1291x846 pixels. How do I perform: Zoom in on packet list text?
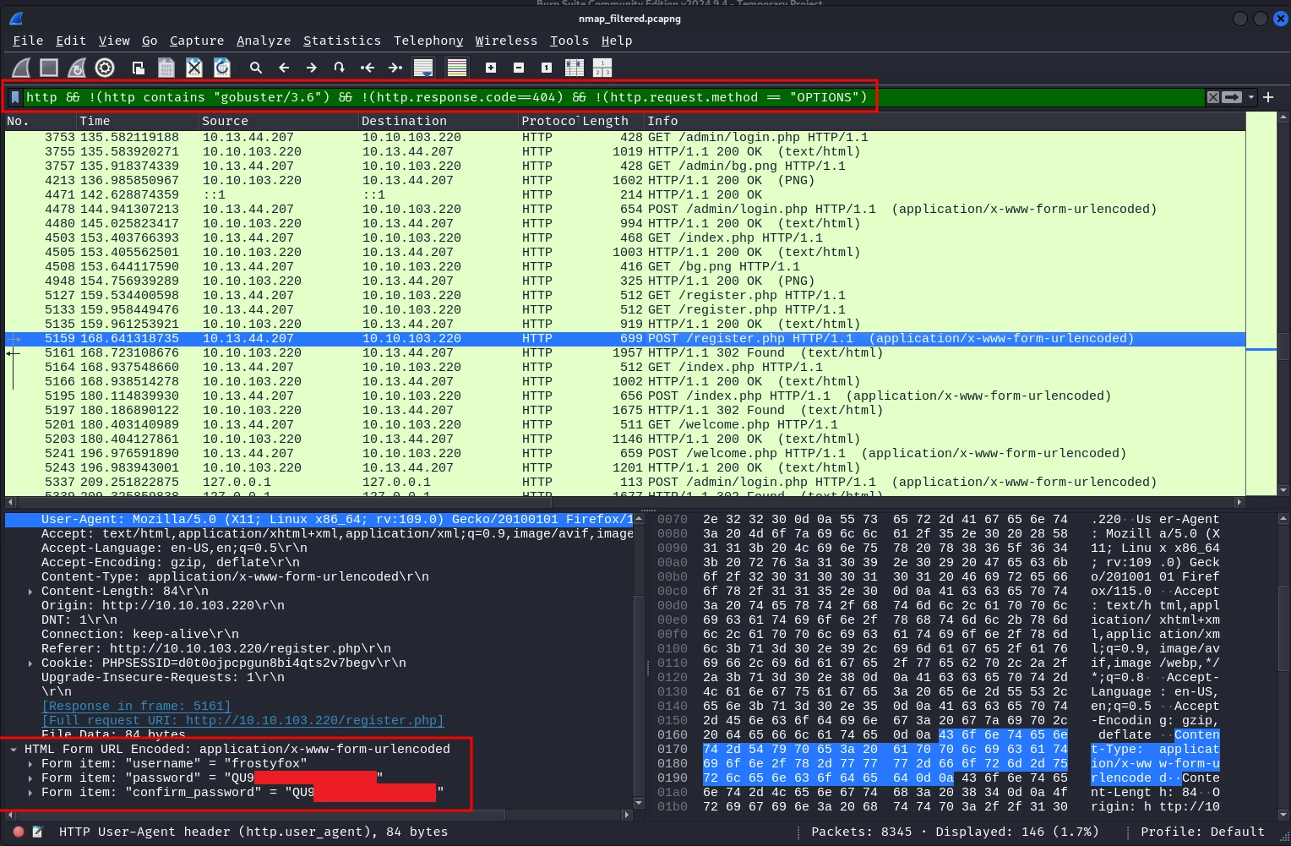point(491,68)
